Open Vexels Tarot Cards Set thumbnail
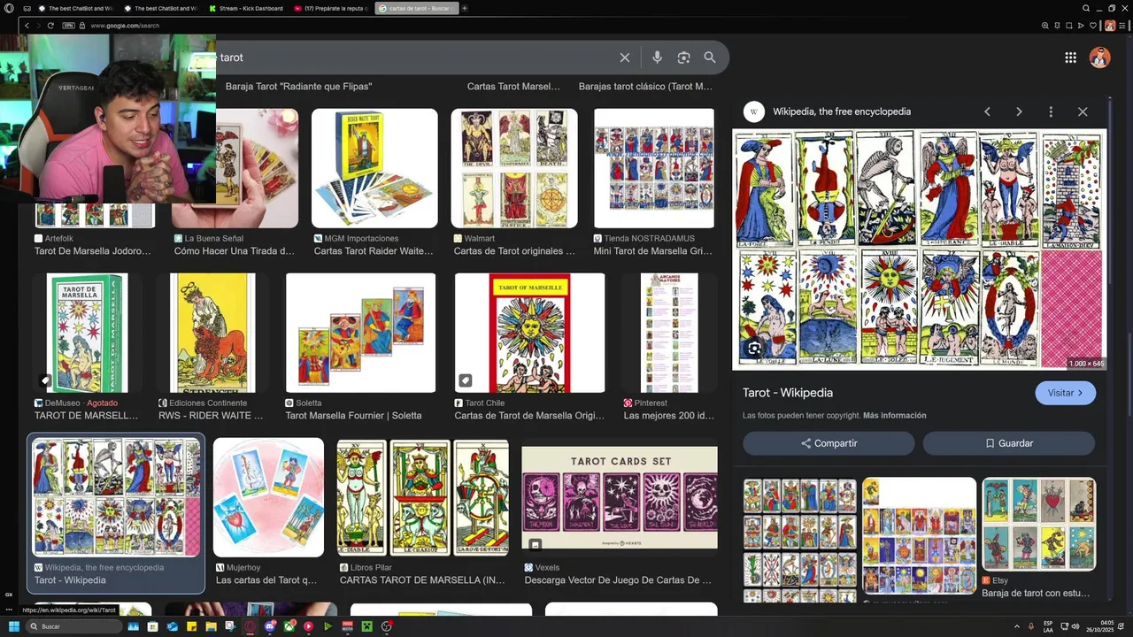1133x637 pixels. [x=620, y=497]
